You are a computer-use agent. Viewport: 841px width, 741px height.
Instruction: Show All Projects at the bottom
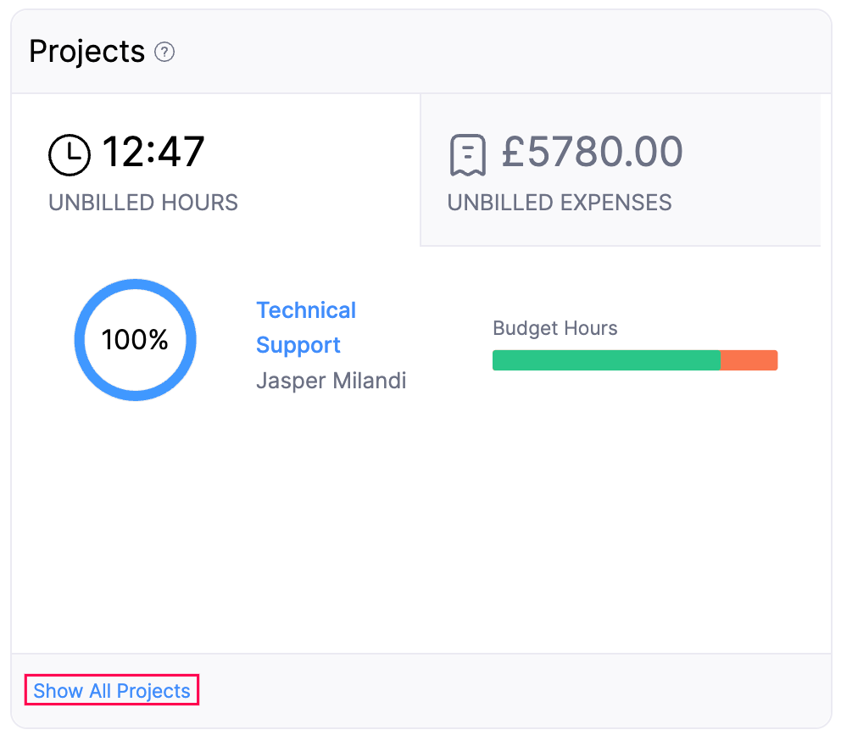[111, 690]
